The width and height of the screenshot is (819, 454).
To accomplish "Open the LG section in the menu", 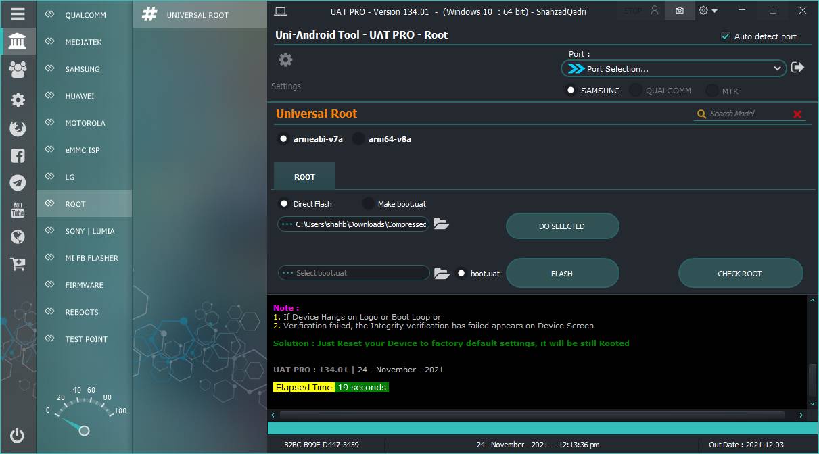I will tap(85, 177).
